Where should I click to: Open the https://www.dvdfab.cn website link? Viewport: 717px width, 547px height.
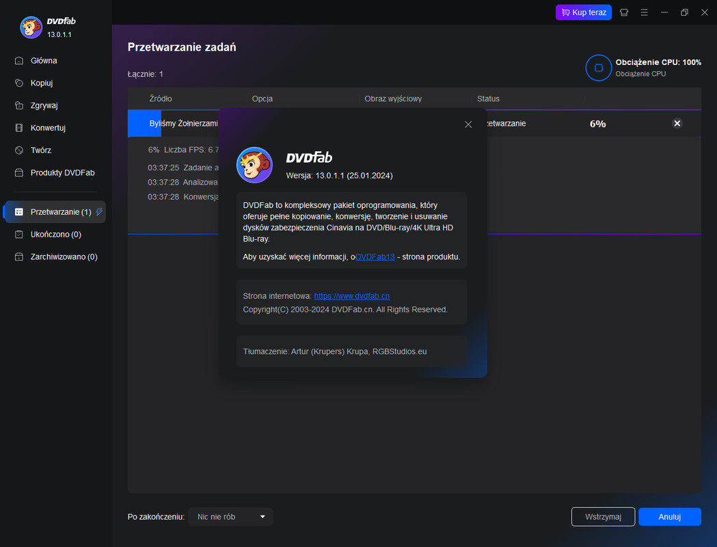(351, 296)
